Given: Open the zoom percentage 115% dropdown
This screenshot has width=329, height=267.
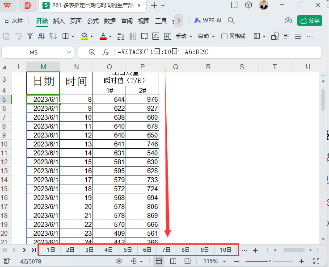Looking at the screenshot, I should [x=224, y=261].
